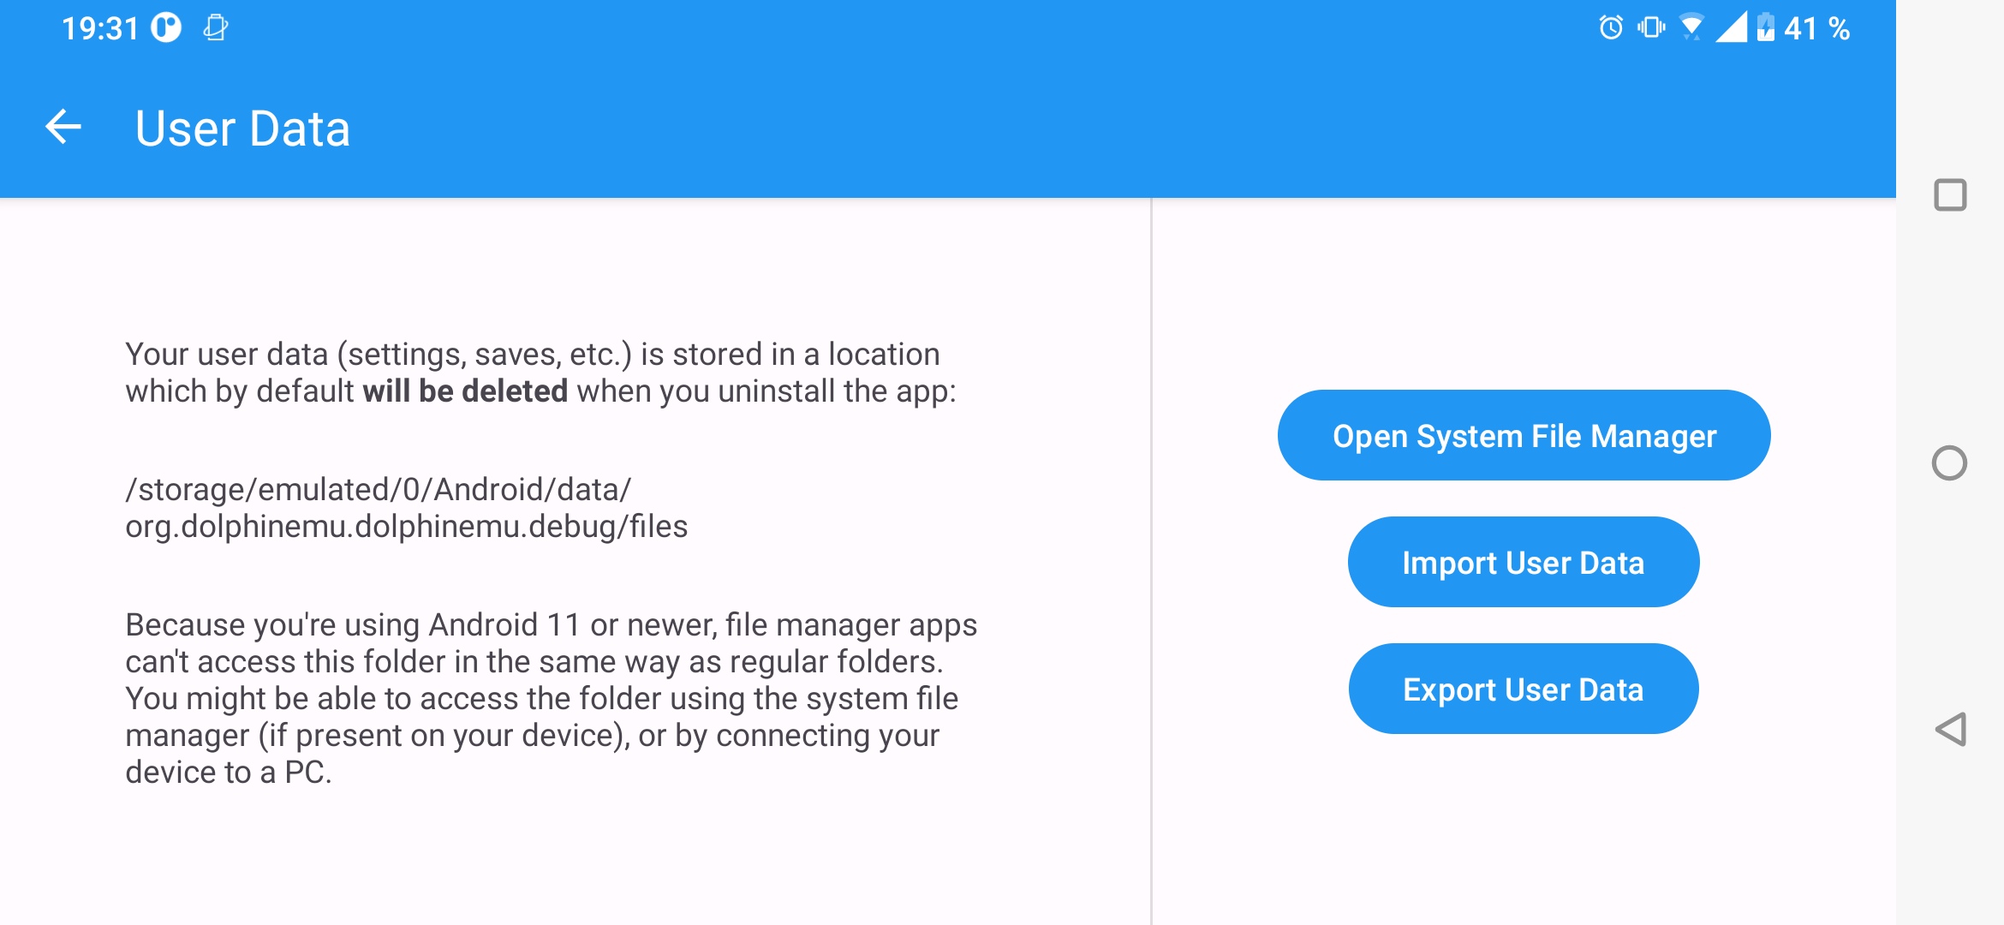Tap the vibrate mode status icon
2004x925 pixels.
[1651, 28]
